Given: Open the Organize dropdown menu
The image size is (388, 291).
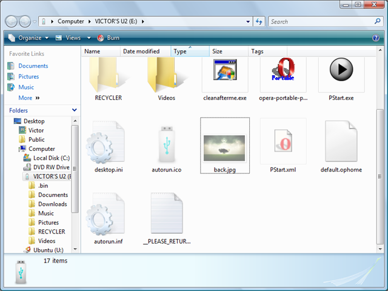Looking at the screenshot, I should [28, 38].
